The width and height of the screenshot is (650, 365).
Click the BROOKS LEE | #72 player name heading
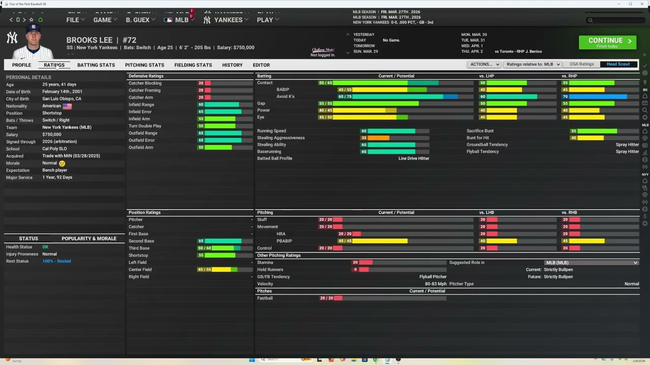tap(101, 40)
